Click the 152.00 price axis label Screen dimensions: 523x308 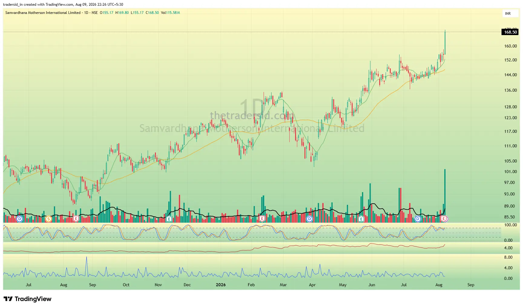pos(511,60)
